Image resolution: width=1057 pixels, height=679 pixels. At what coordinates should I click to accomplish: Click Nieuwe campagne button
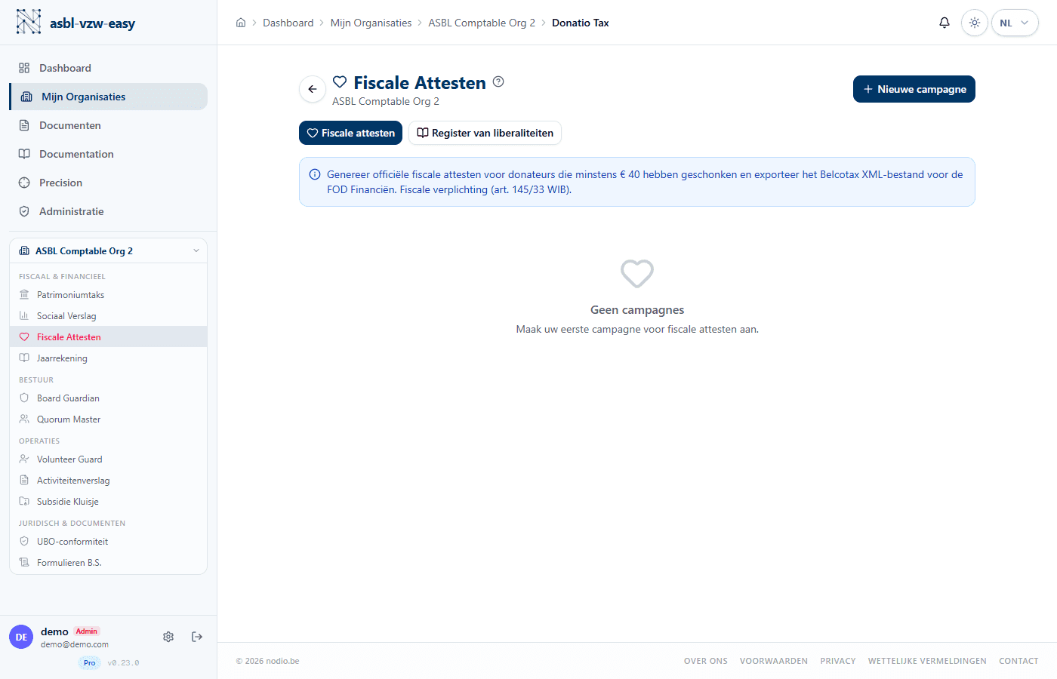pos(914,89)
